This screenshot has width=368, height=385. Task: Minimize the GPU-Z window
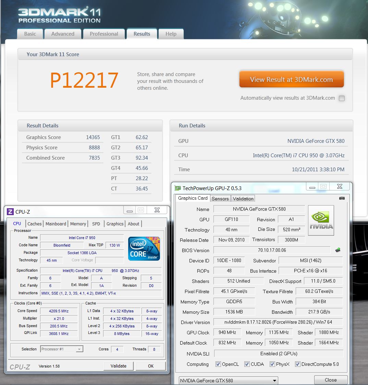pos(312,187)
